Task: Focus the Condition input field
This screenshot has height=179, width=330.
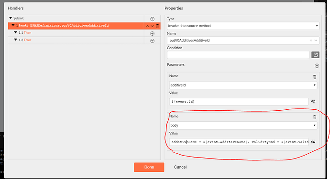Action: [x=238, y=55]
